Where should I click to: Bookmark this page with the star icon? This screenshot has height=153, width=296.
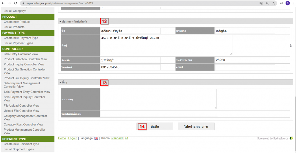(273, 3)
